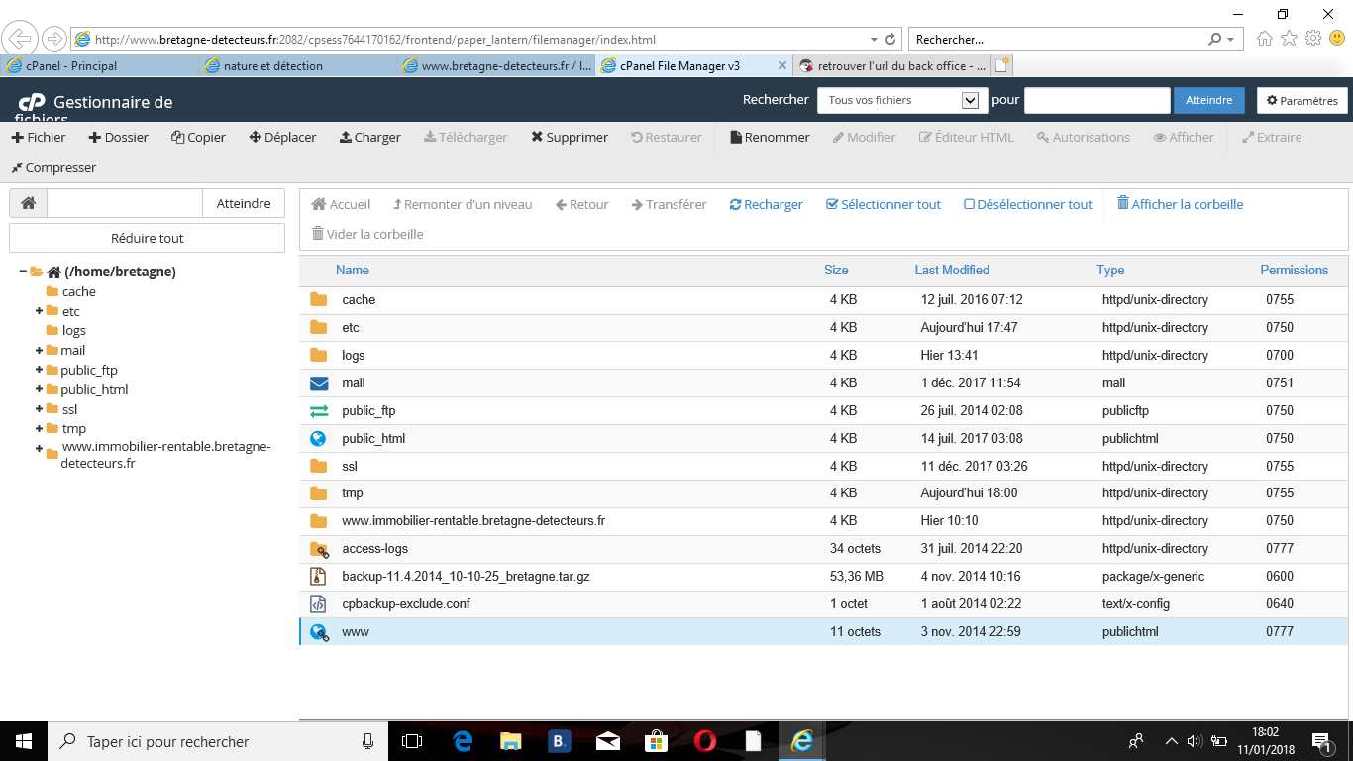
Task: Click Accueil in navigation bar
Action: (341, 204)
